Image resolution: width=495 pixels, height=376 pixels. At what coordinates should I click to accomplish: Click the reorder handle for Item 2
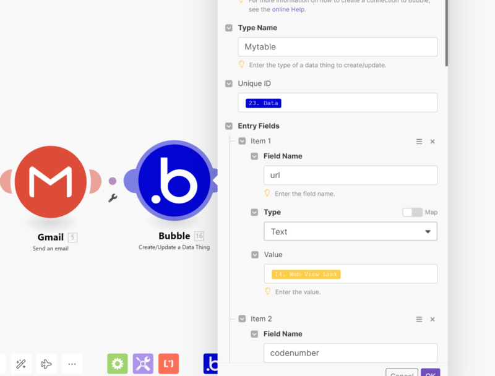pyautogui.click(x=419, y=319)
